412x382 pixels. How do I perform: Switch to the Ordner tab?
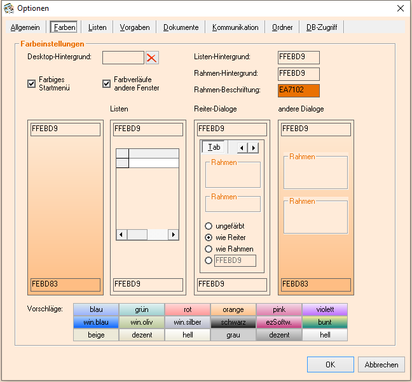pos(282,27)
